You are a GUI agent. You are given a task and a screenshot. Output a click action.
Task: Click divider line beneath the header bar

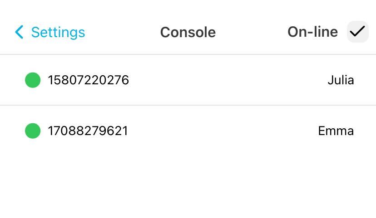188,54
